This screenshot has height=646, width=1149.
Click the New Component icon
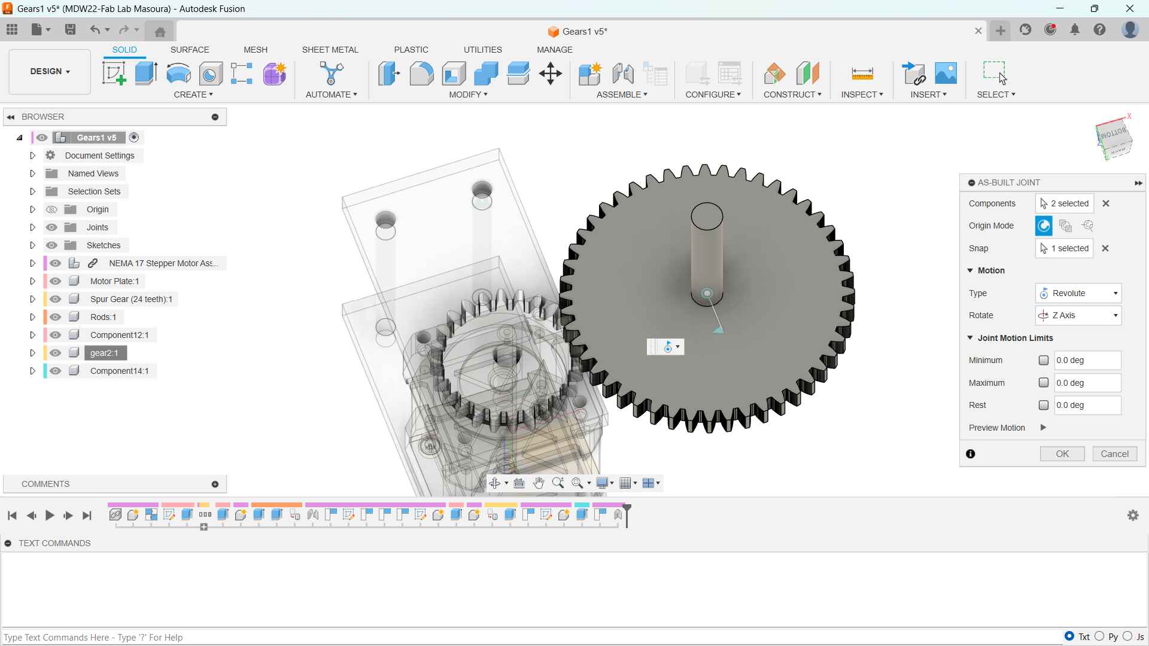coord(590,74)
